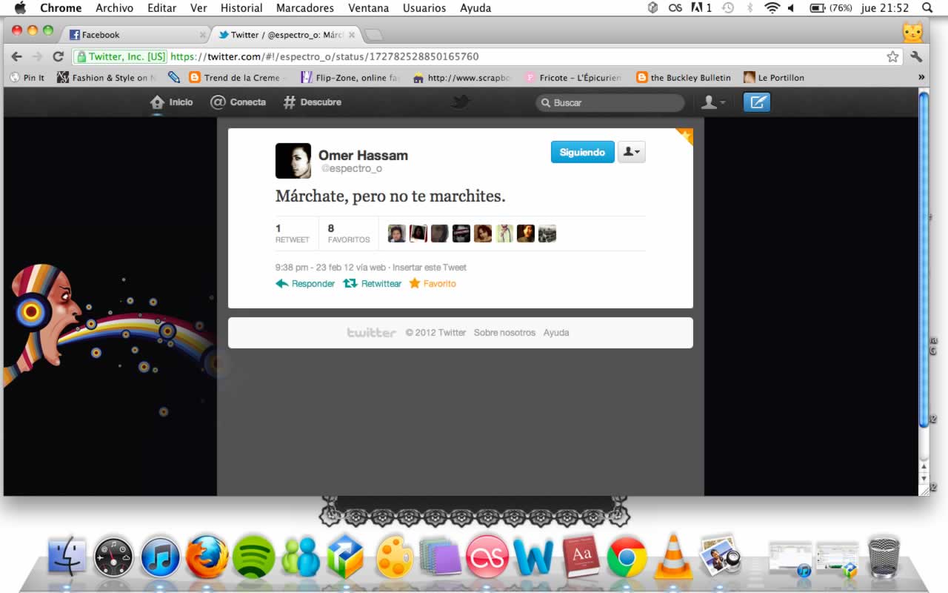Open the Descubre hashtag section
The image size is (948, 593).
pos(290,102)
